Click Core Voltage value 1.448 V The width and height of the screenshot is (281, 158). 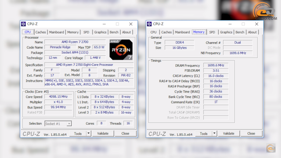[95, 57]
